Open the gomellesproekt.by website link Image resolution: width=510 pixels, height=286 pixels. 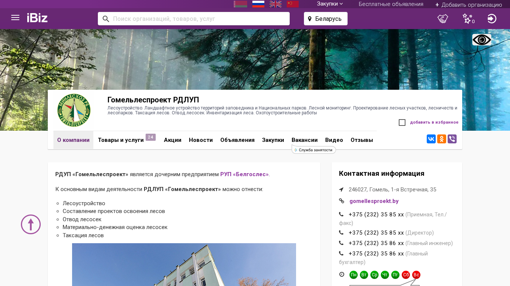pyautogui.click(x=374, y=201)
